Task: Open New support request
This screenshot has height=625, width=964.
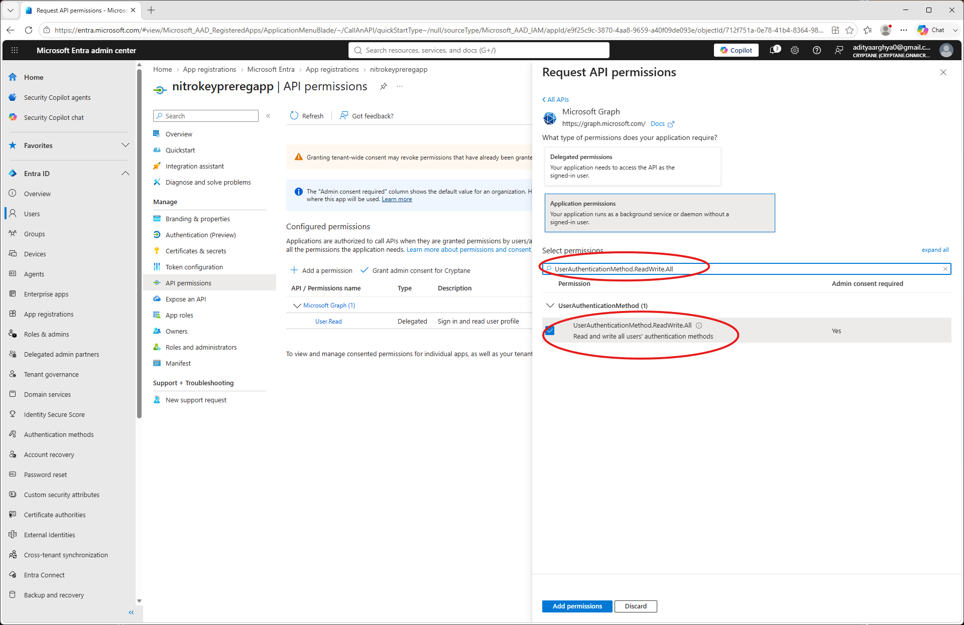Action: pos(196,400)
